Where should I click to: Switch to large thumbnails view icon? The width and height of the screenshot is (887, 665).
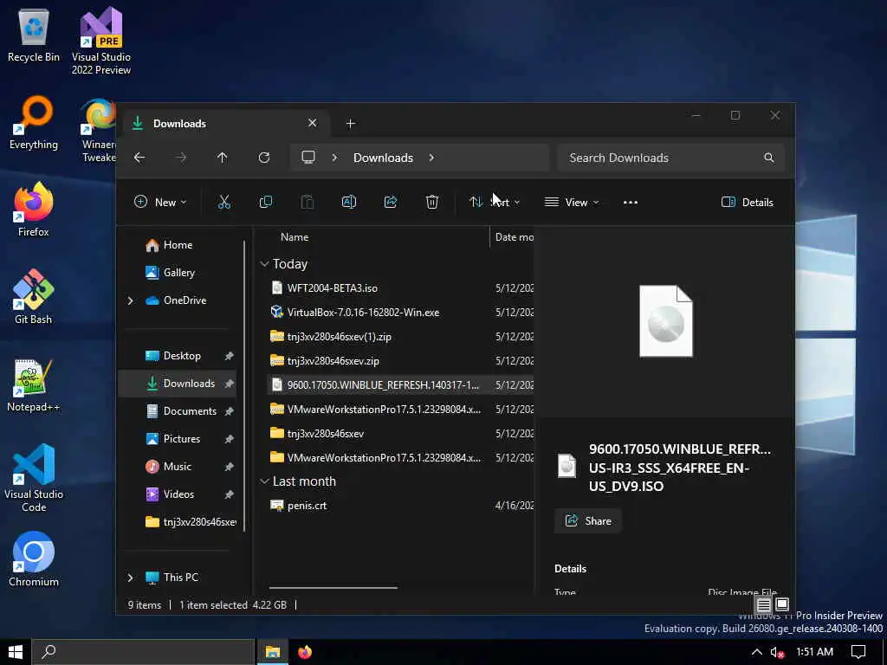click(x=782, y=604)
